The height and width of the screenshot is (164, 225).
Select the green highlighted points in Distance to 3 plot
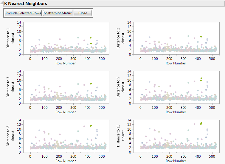[x=91, y=83]
